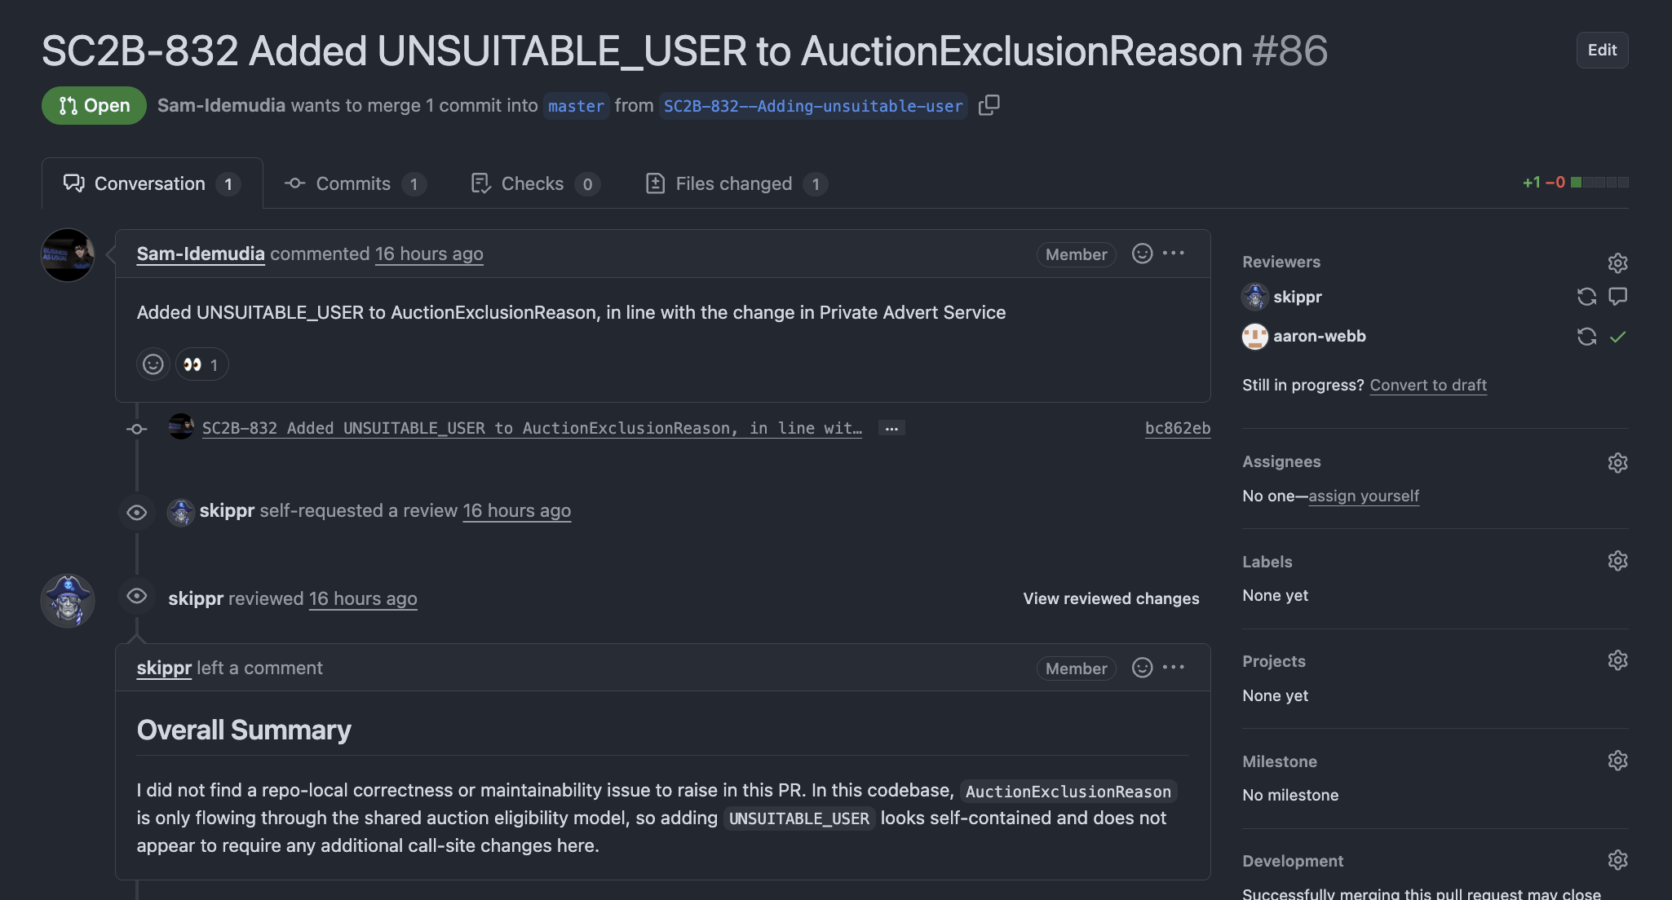Open smiley reaction picker below first comment
Screen dimensions: 1672x900
click(x=153, y=364)
